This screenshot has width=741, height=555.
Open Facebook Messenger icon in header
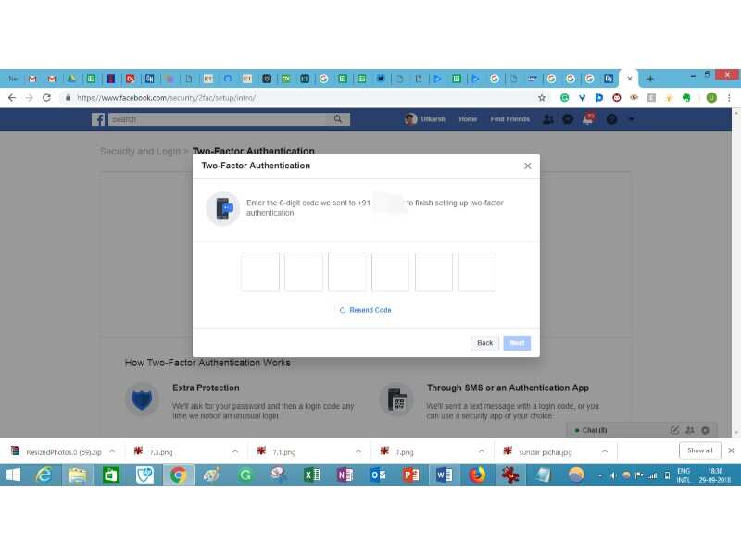coord(568,119)
